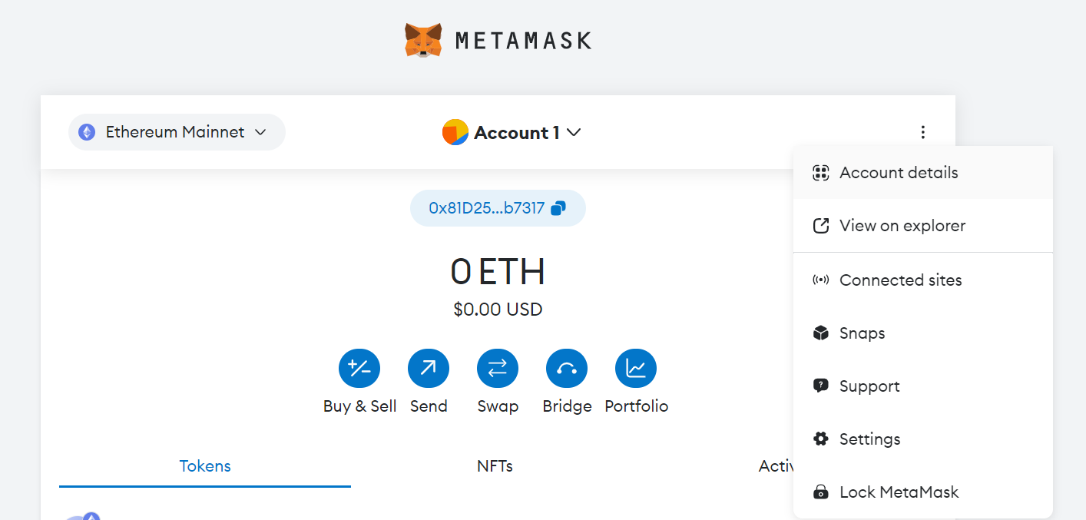
Task: Click the Bridge icon button
Action: click(x=567, y=369)
